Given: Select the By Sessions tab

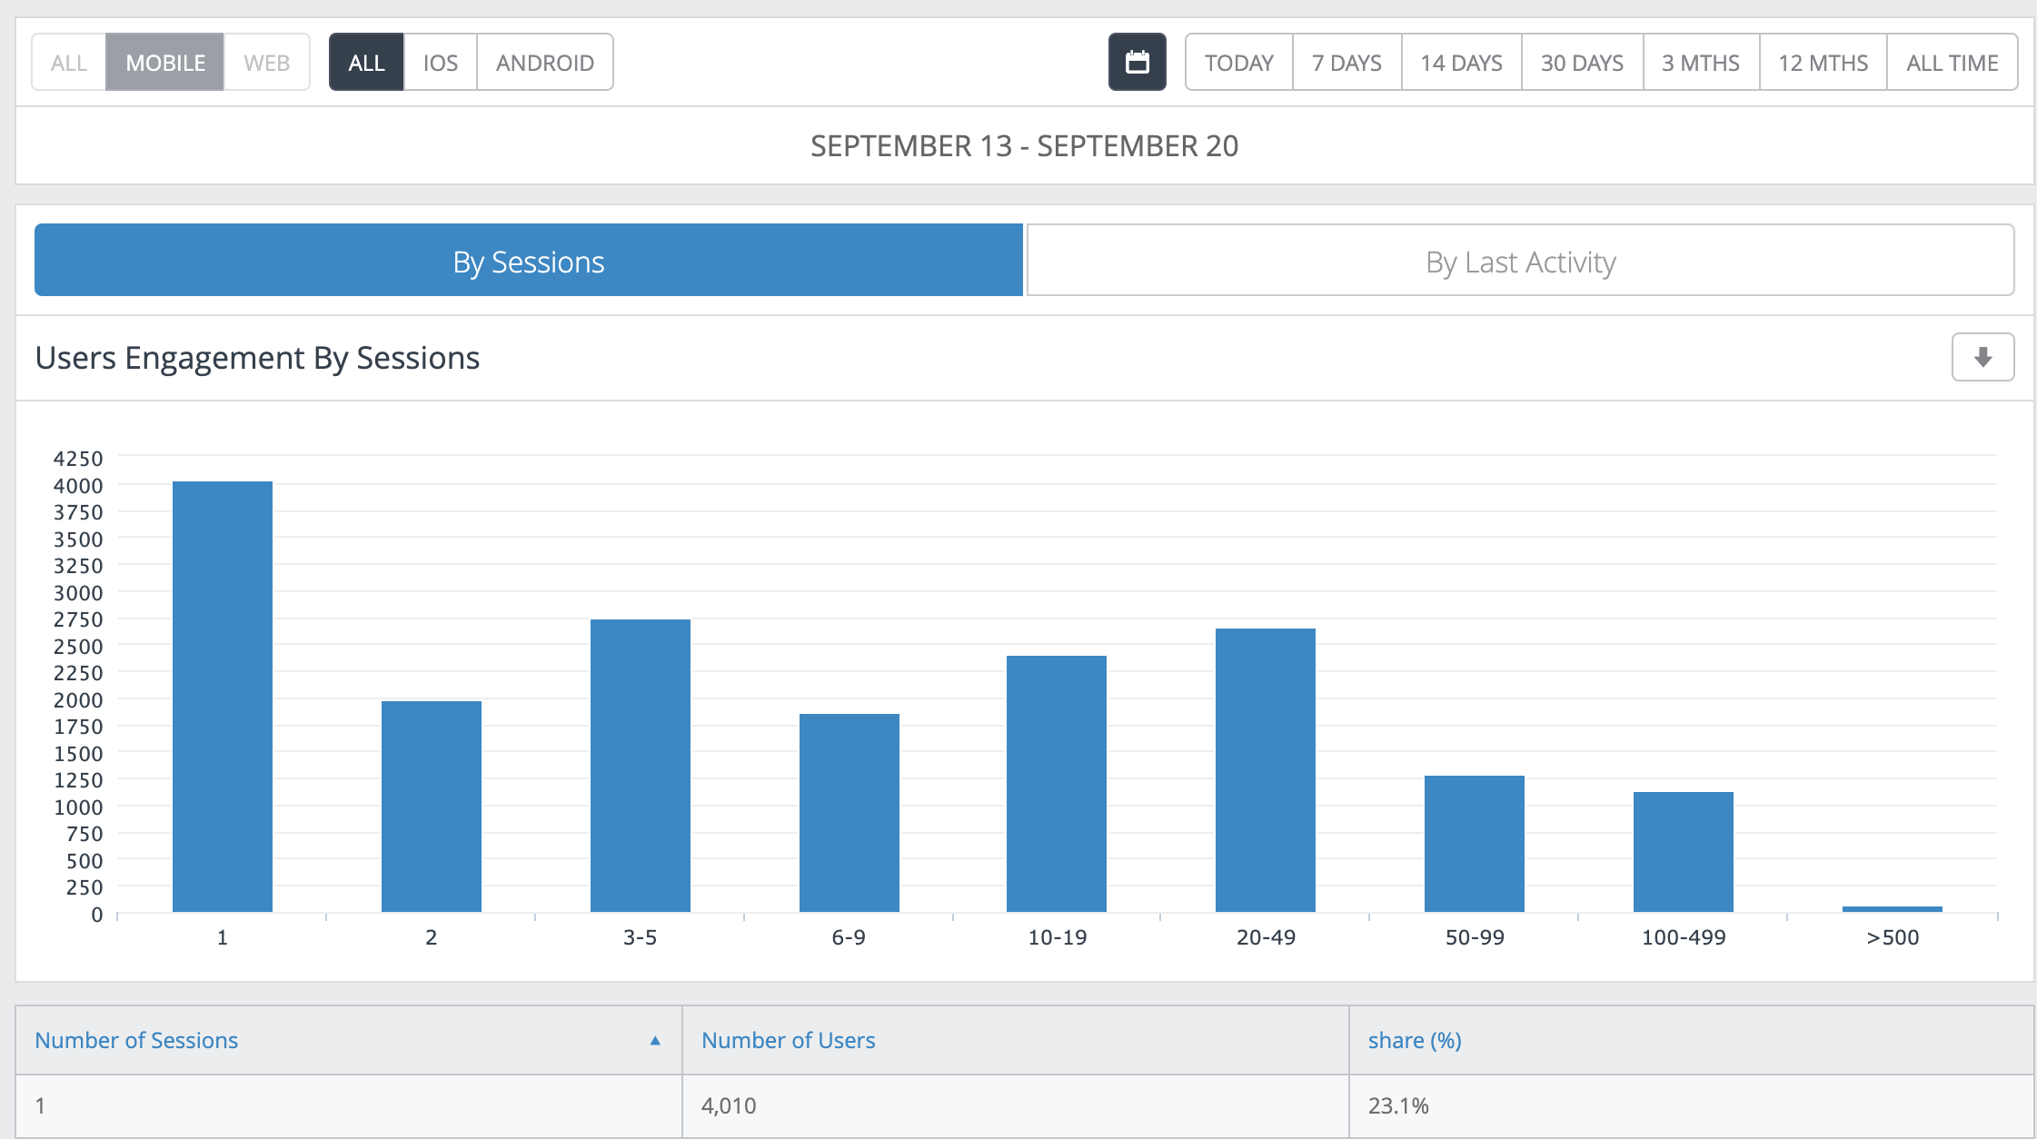Looking at the screenshot, I should [x=528, y=262].
